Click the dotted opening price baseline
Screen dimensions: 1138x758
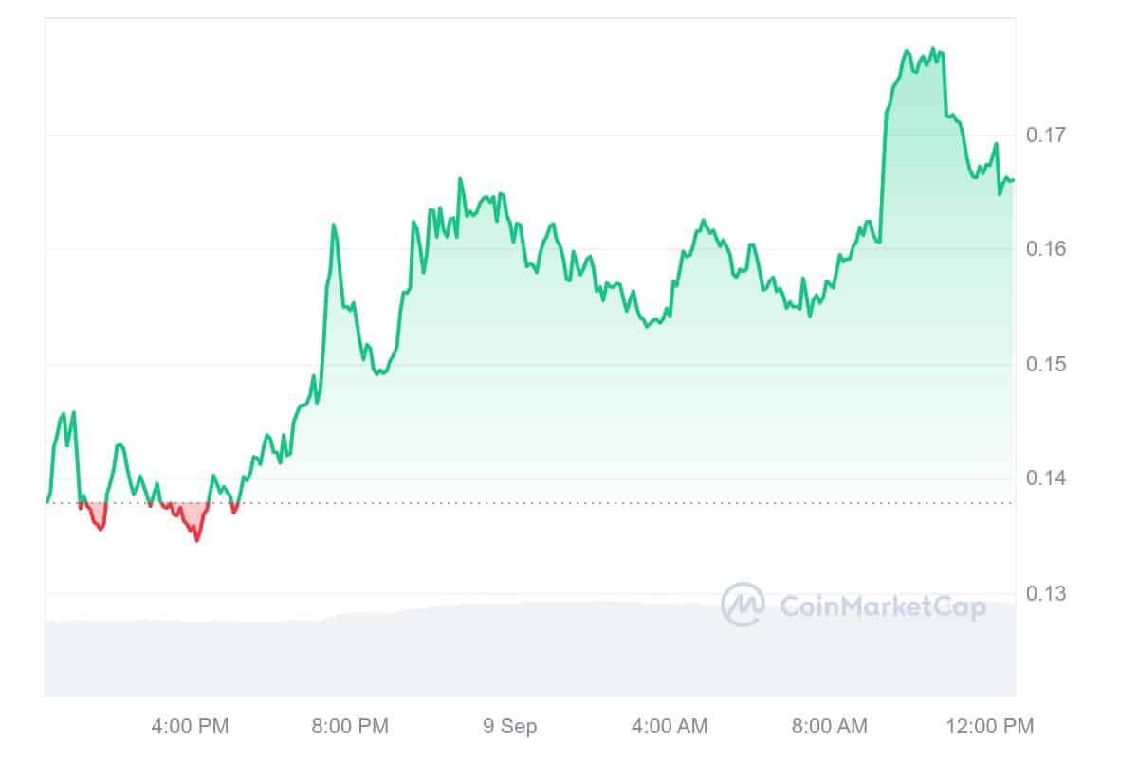569,503
